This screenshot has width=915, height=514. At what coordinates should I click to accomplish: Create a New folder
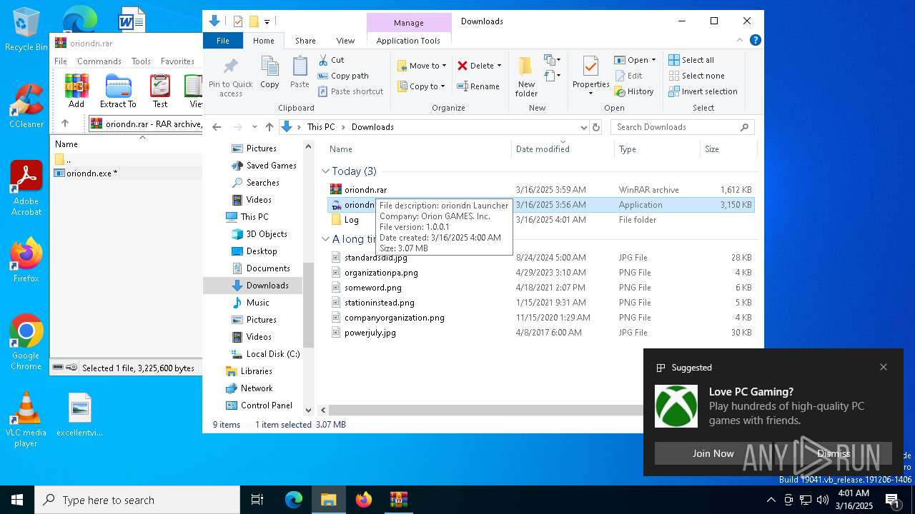pyautogui.click(x=526, y=77)
